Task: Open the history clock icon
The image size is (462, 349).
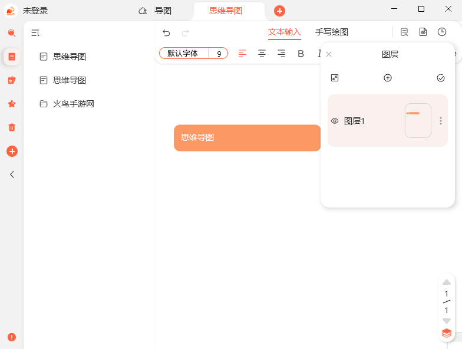Action: (442, 32)
